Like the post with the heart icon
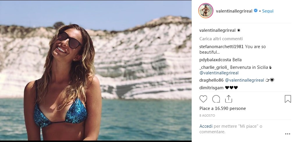 point(203,99)
